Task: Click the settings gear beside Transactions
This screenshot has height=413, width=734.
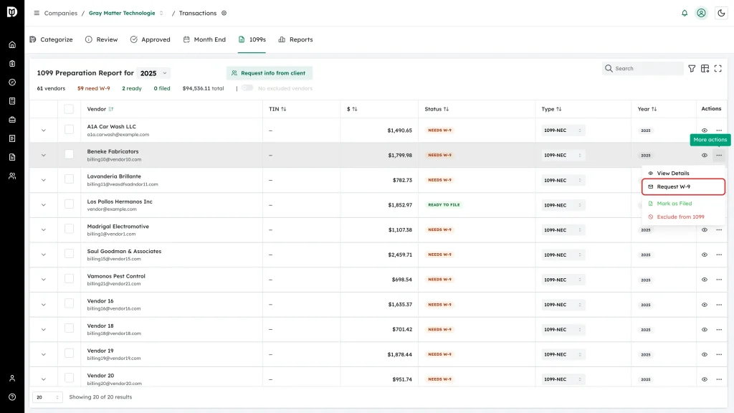Action: click(224, 13)
